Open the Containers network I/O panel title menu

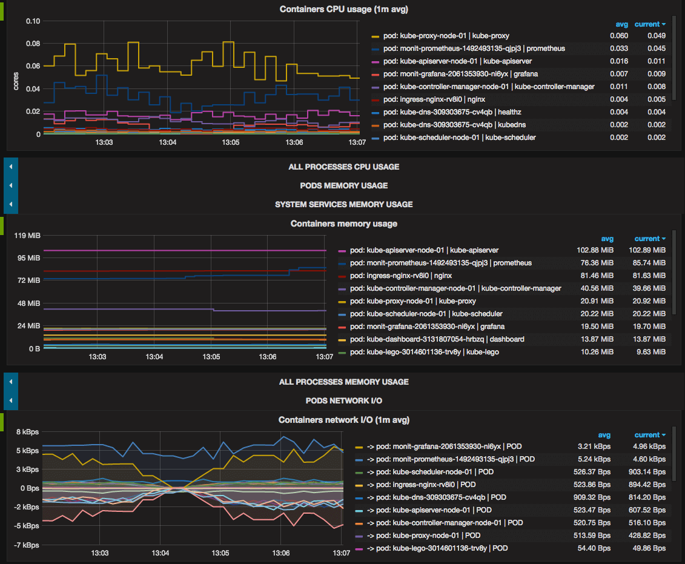343,419
